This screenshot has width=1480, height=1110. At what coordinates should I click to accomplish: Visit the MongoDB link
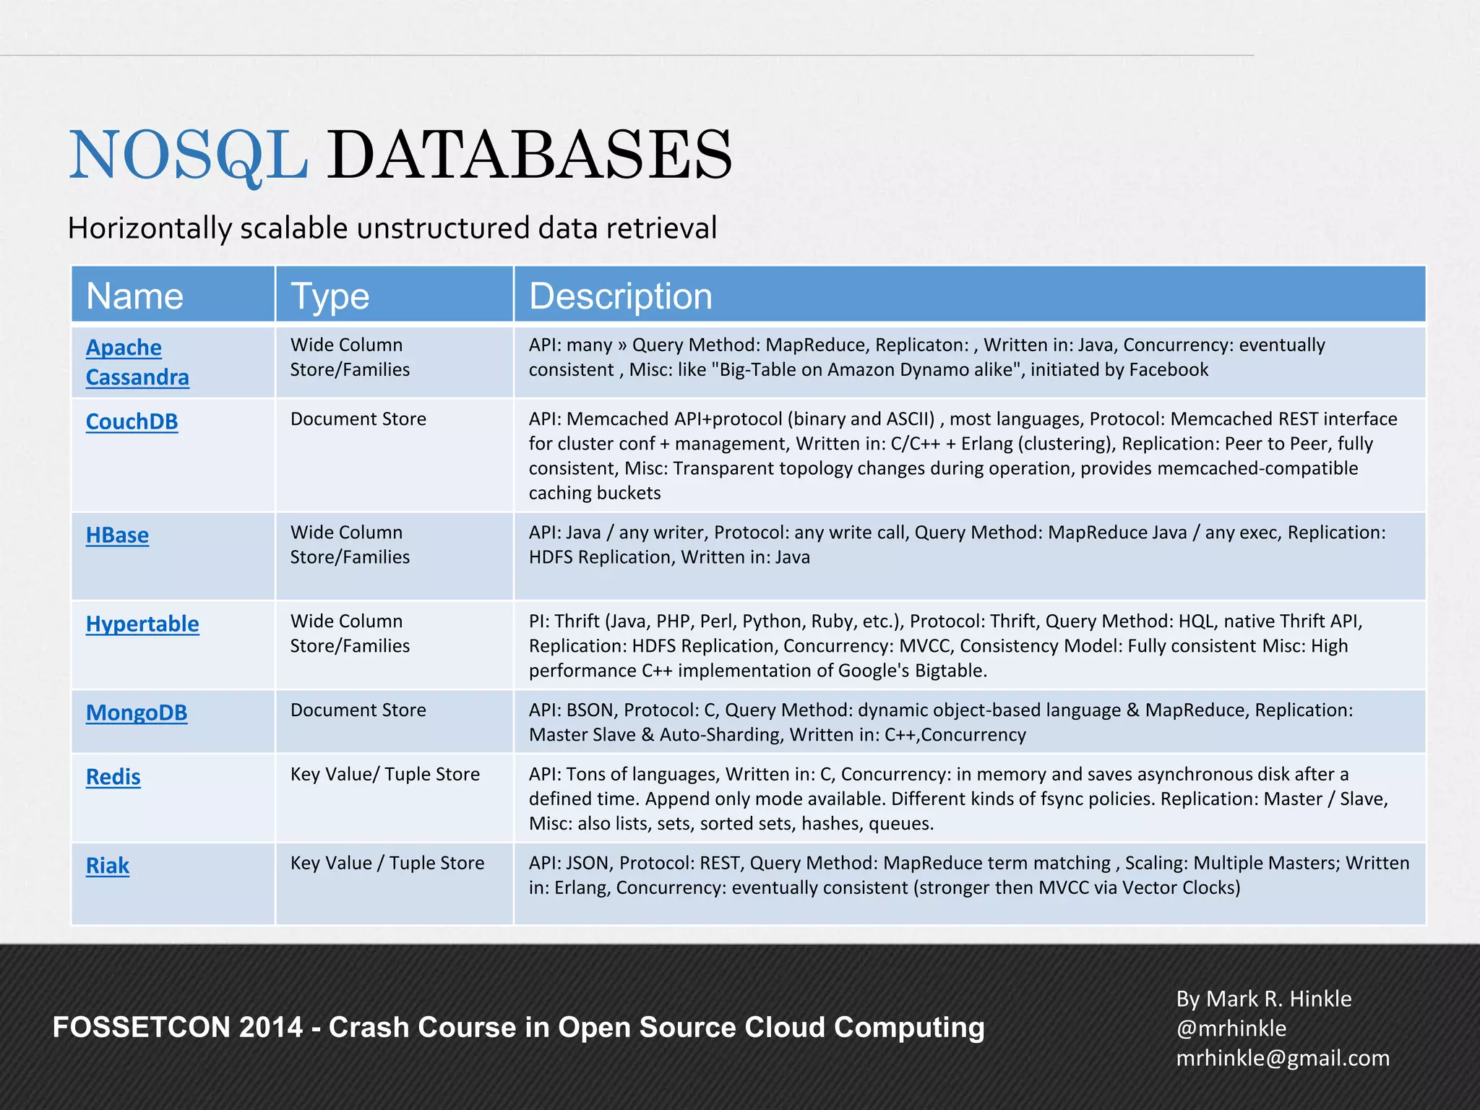click(x=137, y=713)
